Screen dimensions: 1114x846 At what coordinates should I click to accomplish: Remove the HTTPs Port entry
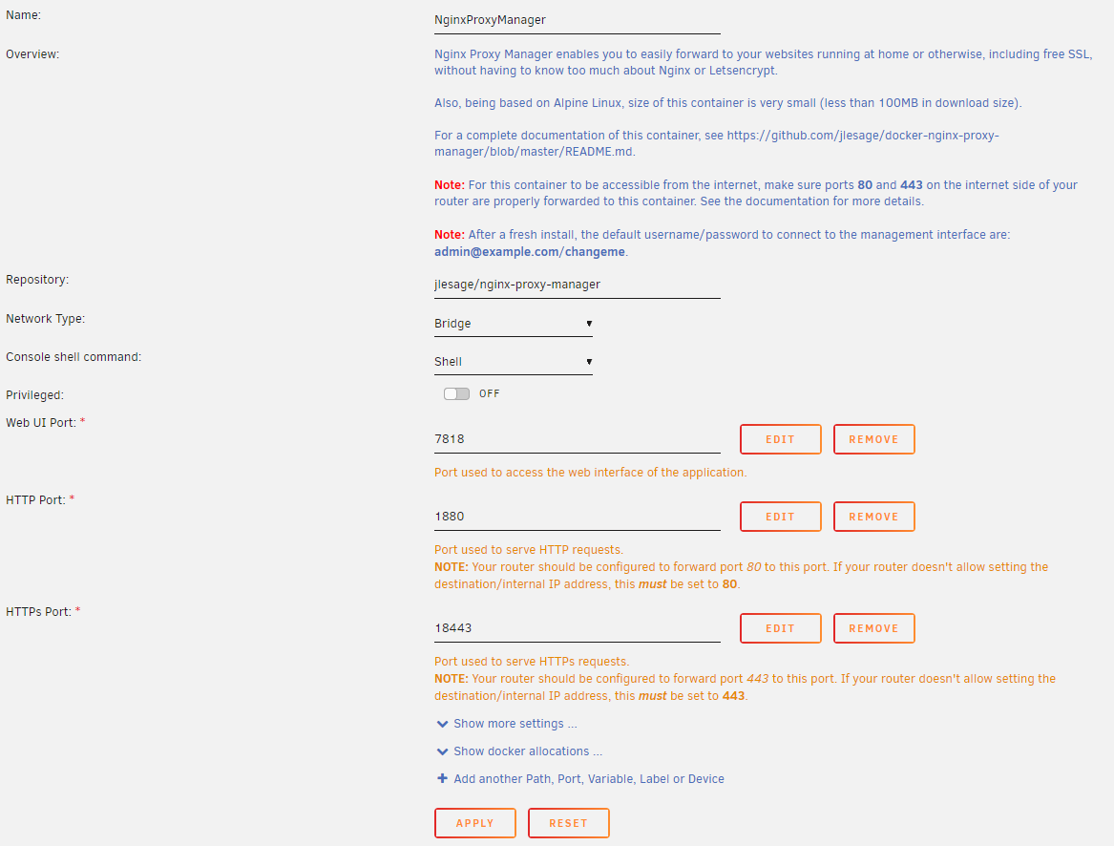click(x=873, y=628)
